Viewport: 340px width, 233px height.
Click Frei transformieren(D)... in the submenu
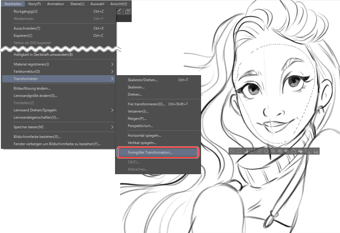pyautogui.click(x=147, y=104)
